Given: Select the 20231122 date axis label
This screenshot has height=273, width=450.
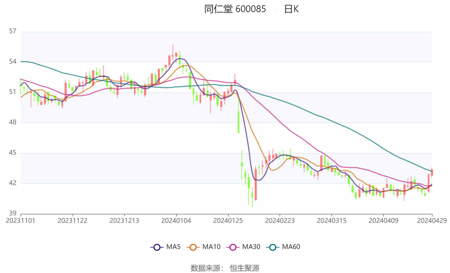Looking at the screenshot, I should pyautogui.click(x=73, y=220).
